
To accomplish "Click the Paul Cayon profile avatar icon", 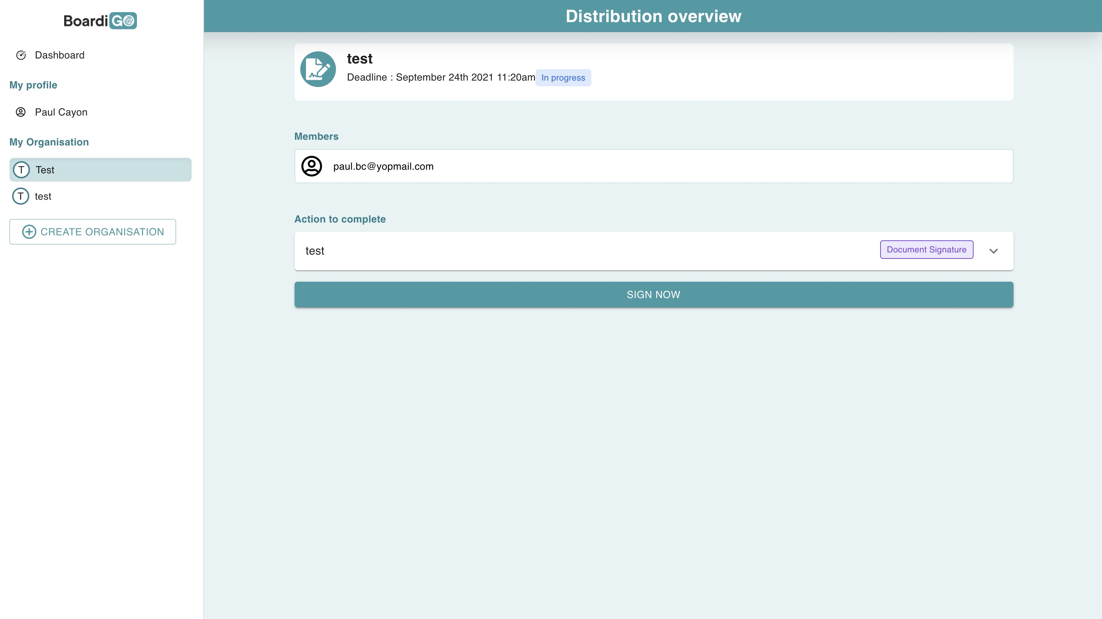I will click(x=21, y=112).
